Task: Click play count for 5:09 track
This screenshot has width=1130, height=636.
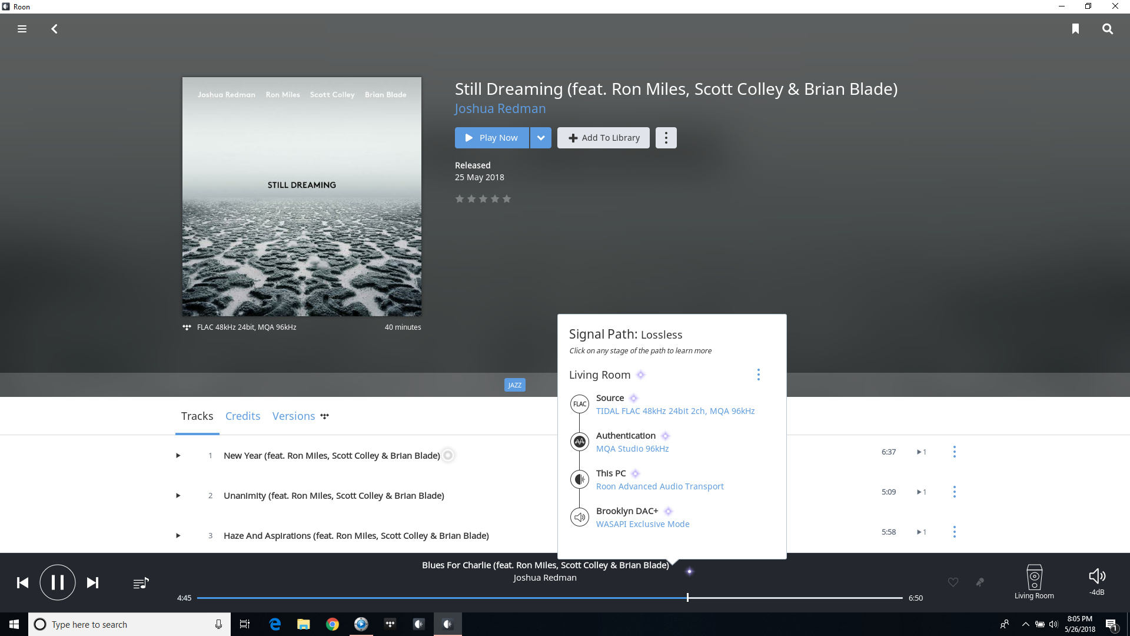Action: (922, 492)
